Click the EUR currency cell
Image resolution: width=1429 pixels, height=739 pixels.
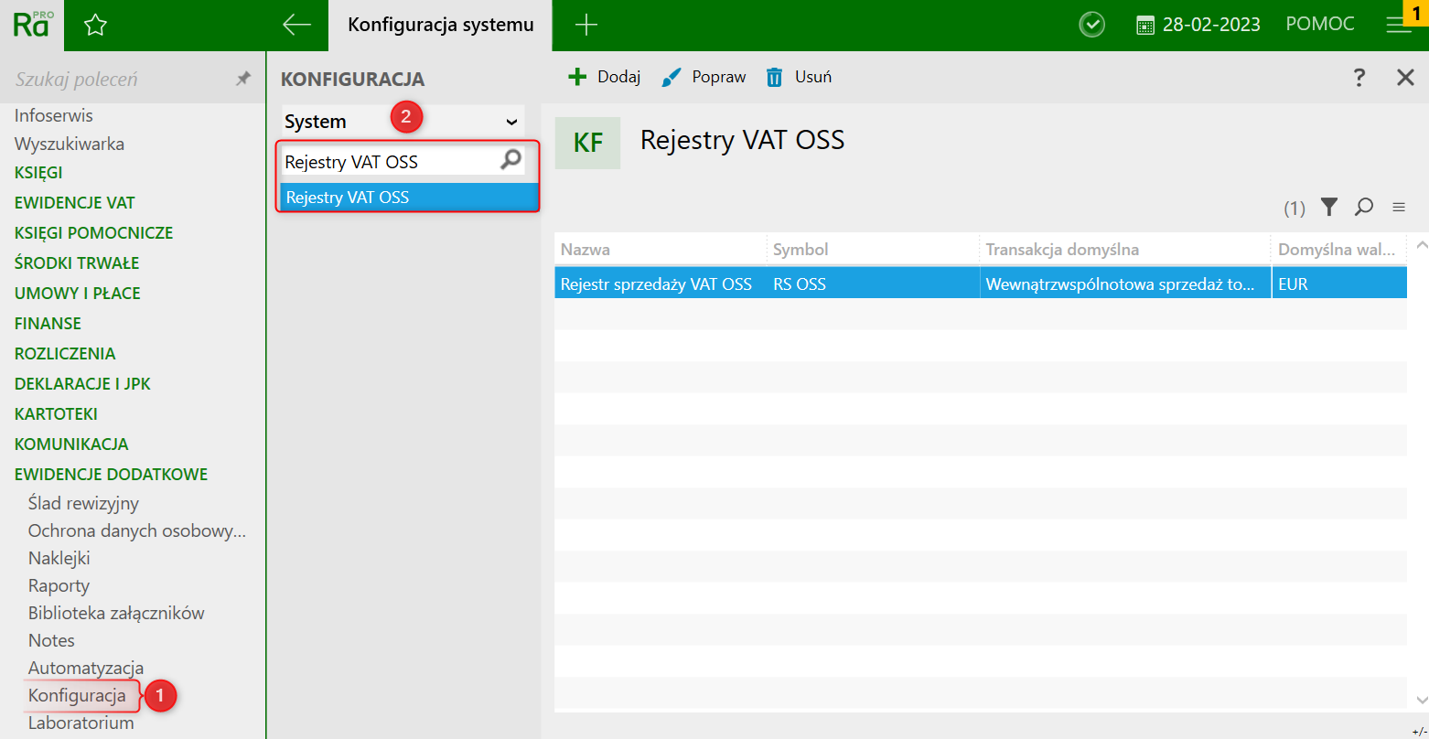(x=1339, y=284)
